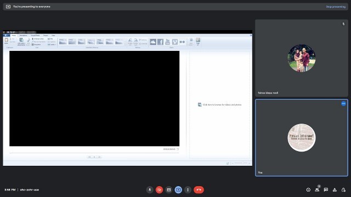Switch to the Animations ribbon tab
The width and height of the screenshot is (351, 197).
click(x=23, y=35)
